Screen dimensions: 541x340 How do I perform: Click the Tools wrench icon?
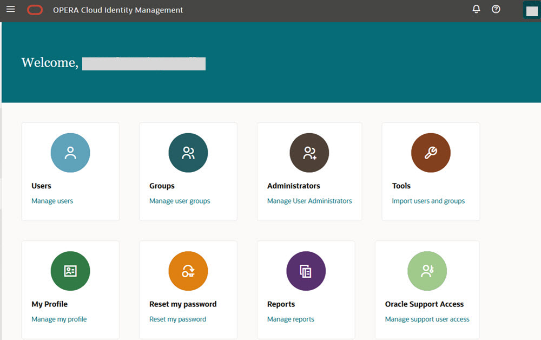click(x=431, y=153)
